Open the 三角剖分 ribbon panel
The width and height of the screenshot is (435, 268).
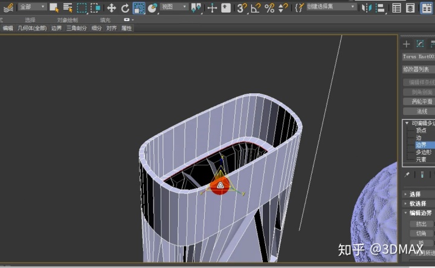pyautogui.click(x=77, y=28)
